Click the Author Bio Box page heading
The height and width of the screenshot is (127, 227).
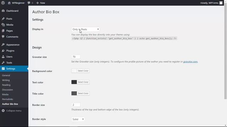(46, 12)
